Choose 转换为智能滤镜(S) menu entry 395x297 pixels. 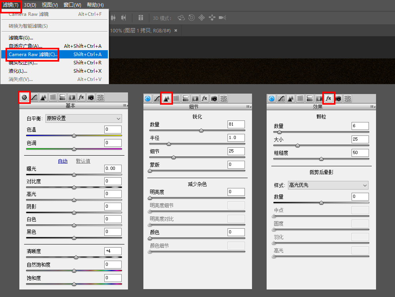55,26
